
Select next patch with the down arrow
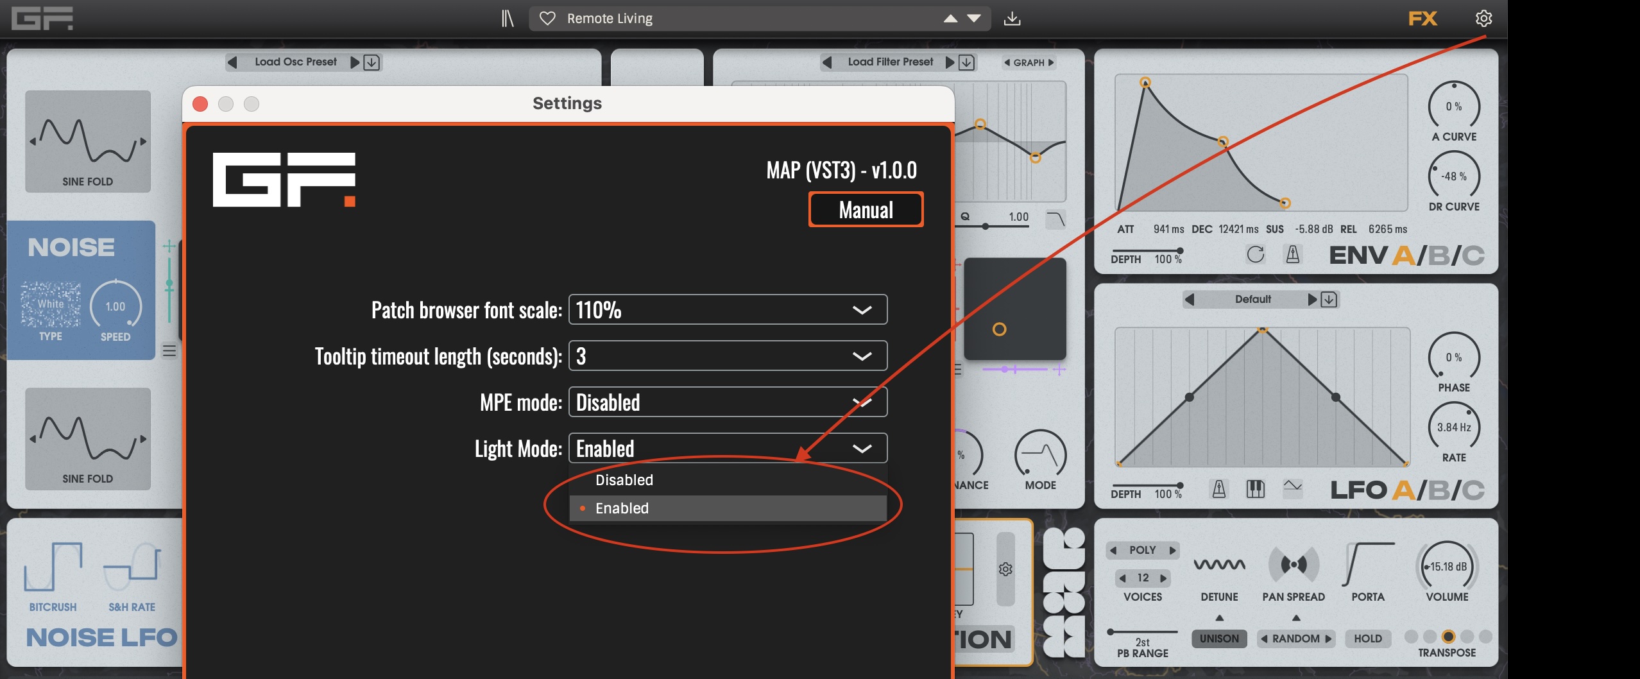[x=974, y=19]
